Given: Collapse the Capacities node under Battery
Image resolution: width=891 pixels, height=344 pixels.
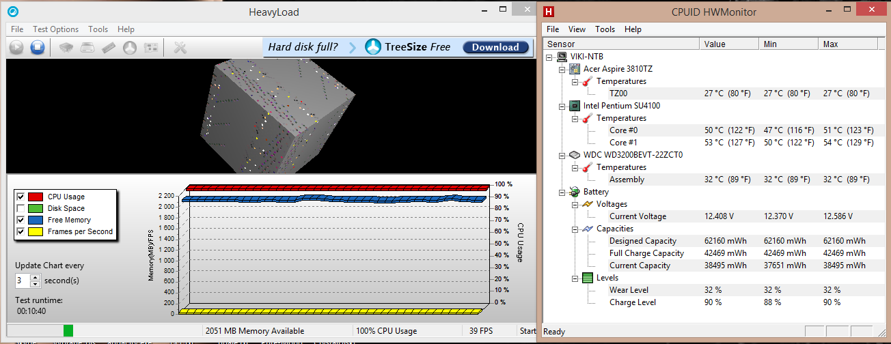Looking at the screenshot, I should 575,229.
